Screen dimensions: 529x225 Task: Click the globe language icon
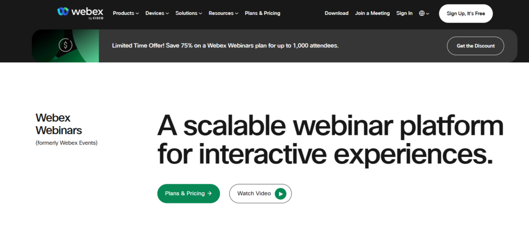pyautogui.click(x=422, y=13)
